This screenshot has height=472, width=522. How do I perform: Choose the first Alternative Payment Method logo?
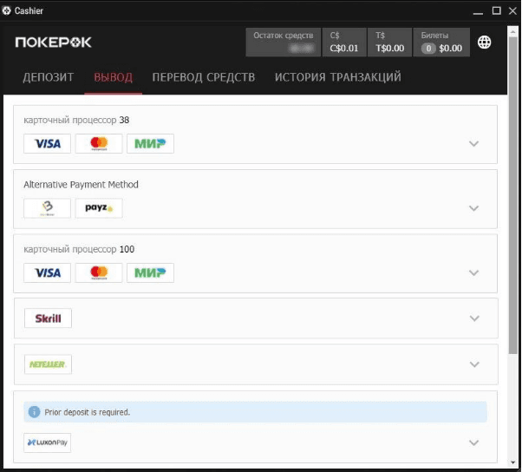point(48,208)
